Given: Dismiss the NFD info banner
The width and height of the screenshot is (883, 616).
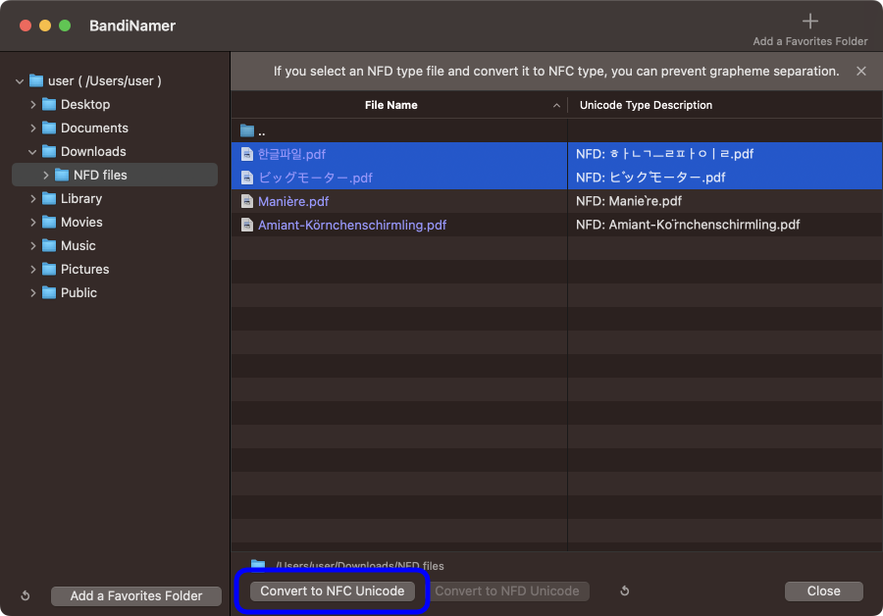Looking at the screenshot, I should [x=860, y=72].
